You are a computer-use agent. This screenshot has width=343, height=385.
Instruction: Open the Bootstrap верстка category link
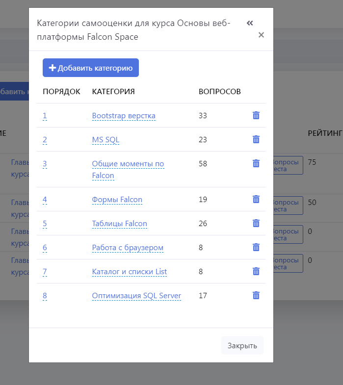click(x=124, y=116)
